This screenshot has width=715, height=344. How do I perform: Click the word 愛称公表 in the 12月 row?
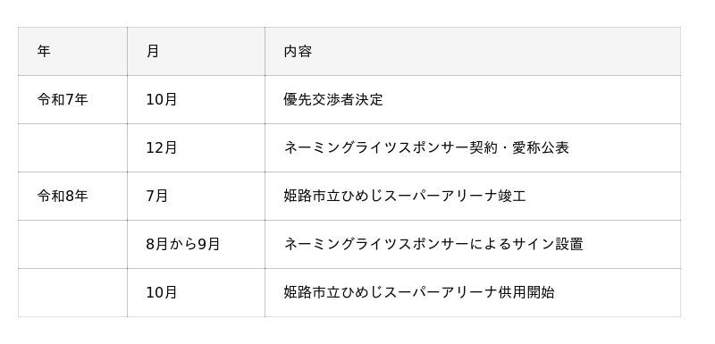click(541, 147)
